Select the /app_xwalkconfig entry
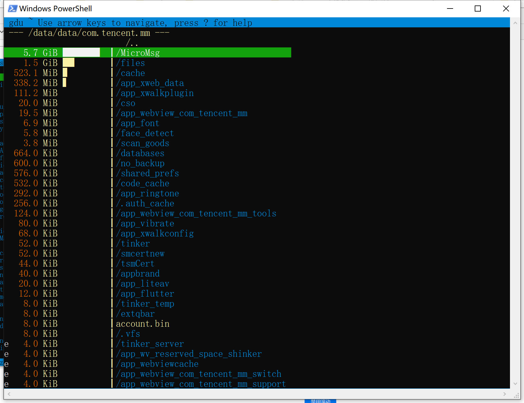The image size is (524, 403). pos(155,233)
